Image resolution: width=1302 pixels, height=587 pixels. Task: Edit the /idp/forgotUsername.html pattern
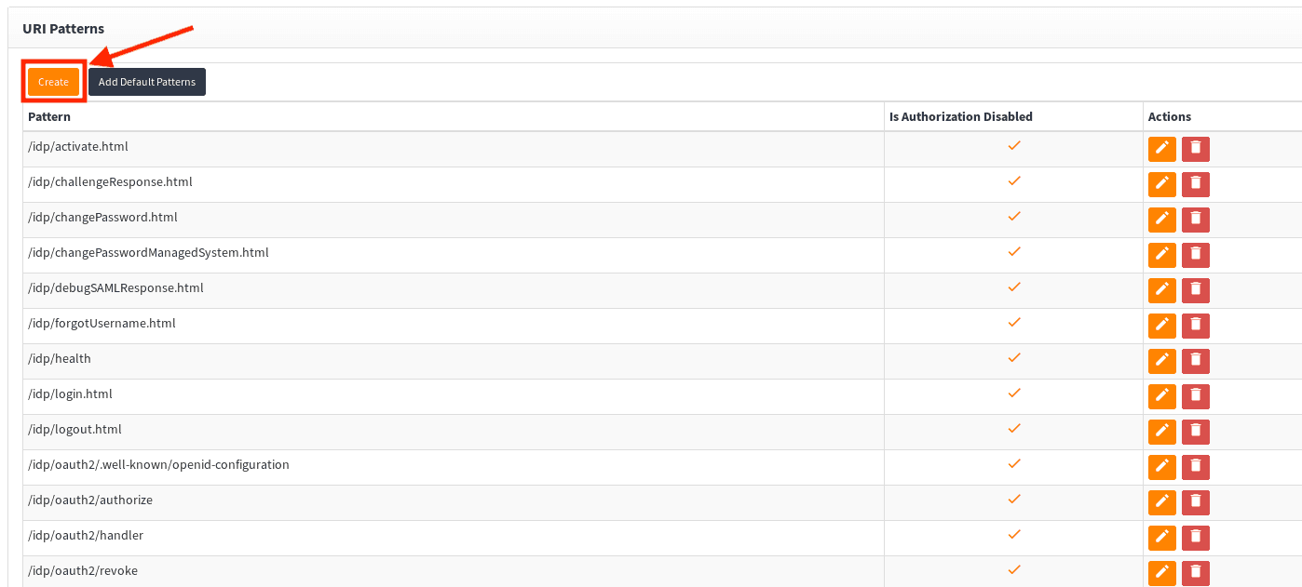point(1161,326)
